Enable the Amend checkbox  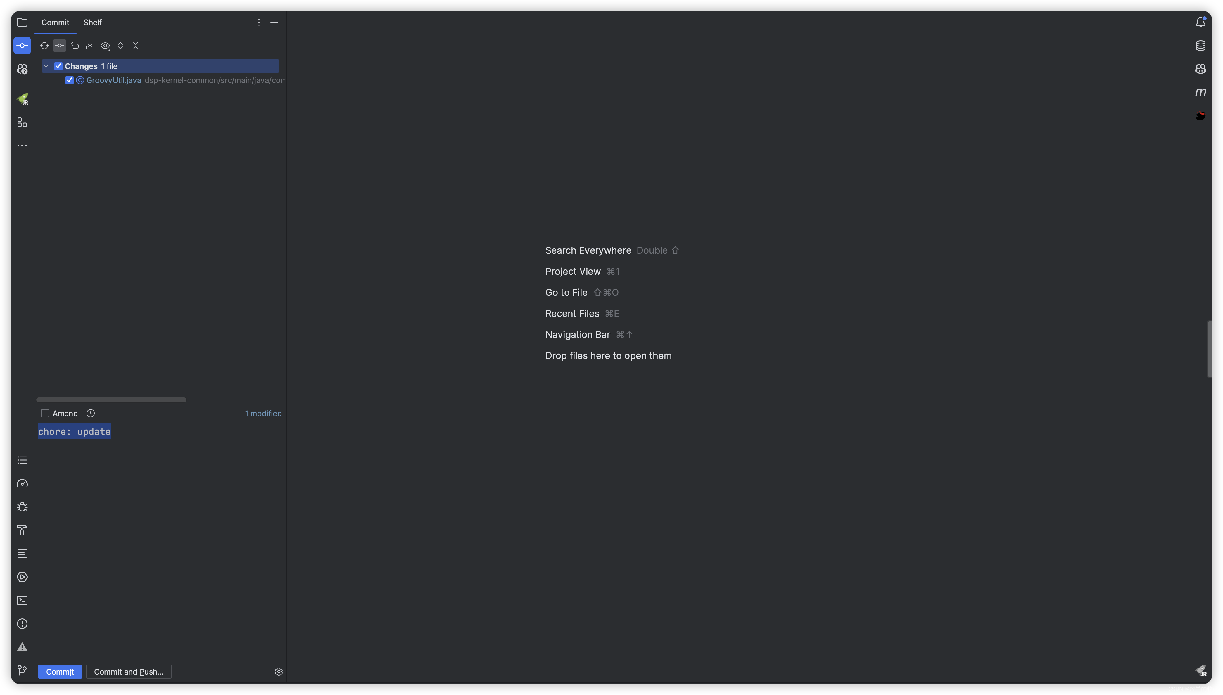tap(45, 413)
